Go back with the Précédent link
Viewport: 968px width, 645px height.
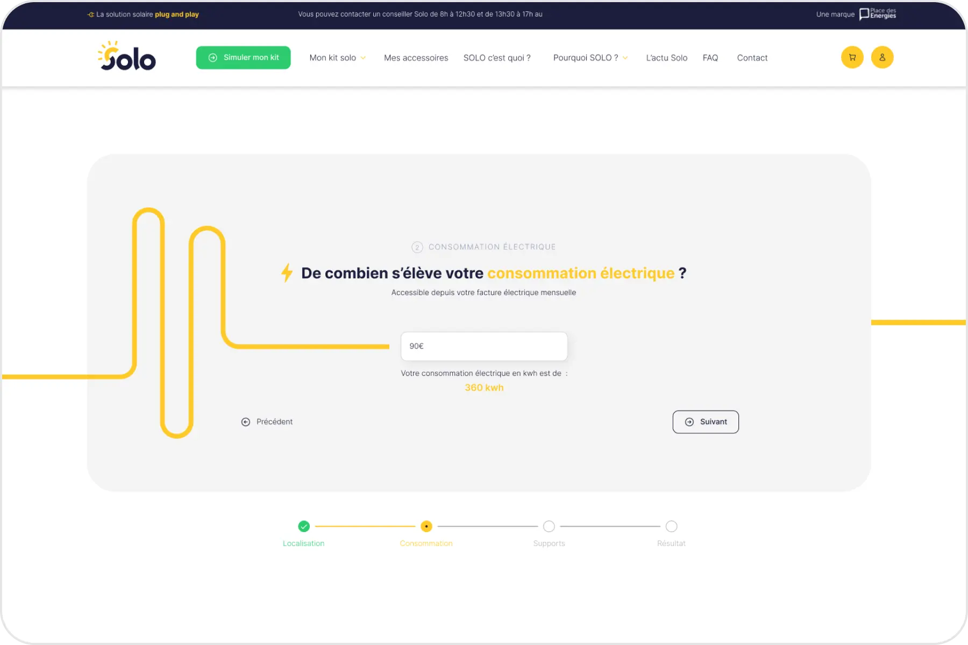pyautogui.click(x=267, y=422)
